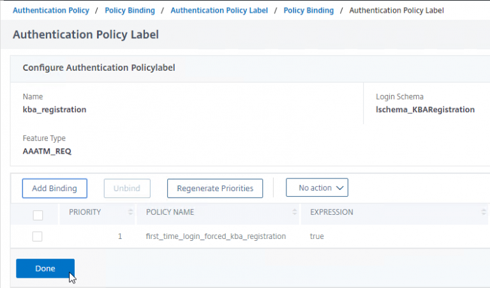Click the expression value true
The width and height of the screenshot is (490, 288).
point(317,236)
